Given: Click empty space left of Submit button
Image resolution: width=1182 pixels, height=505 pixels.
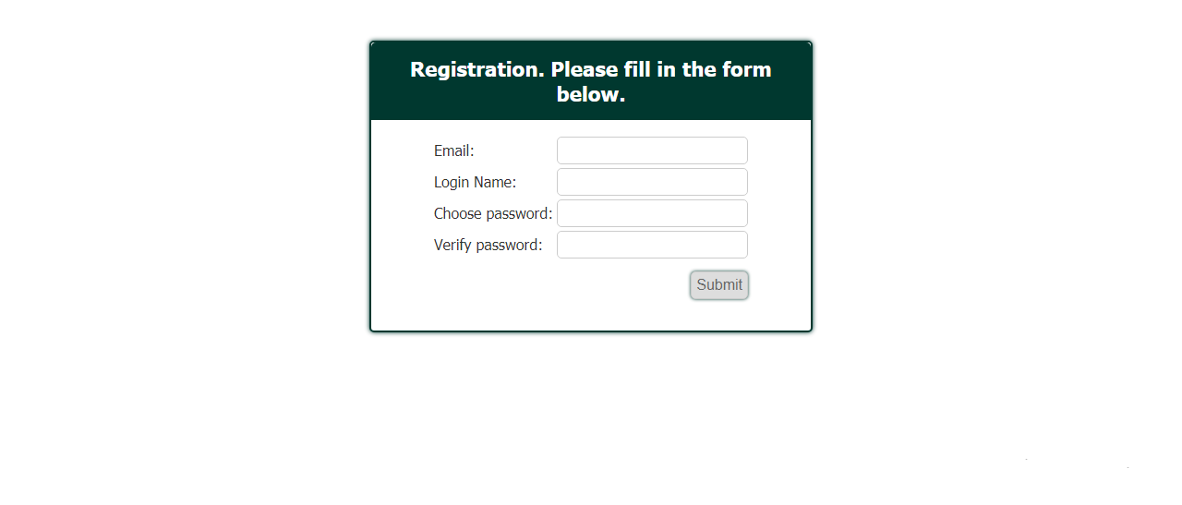Looking at the screenshot, I should coord(554,285).
